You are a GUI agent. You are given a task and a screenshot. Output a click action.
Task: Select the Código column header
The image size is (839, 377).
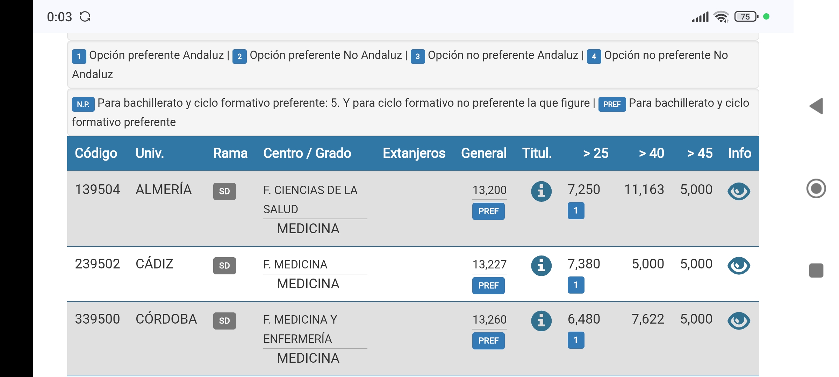[x=96, y=153]
